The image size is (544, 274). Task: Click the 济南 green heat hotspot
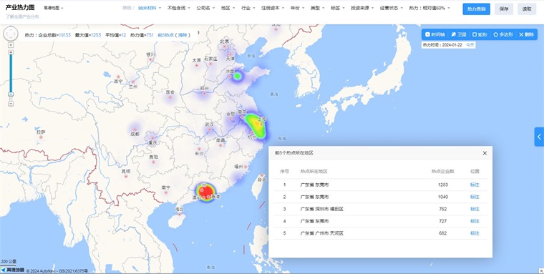[238, 76]
